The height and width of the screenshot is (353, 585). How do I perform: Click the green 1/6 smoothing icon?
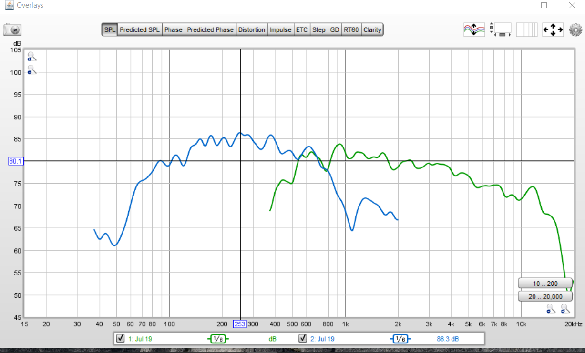(x=218, y=339)
